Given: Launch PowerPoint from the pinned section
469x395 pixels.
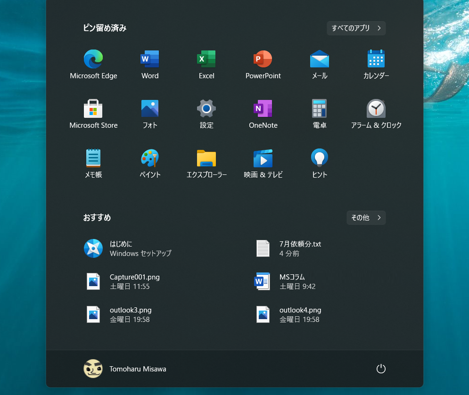Looking at the screenshot, I should coord(263,65).
